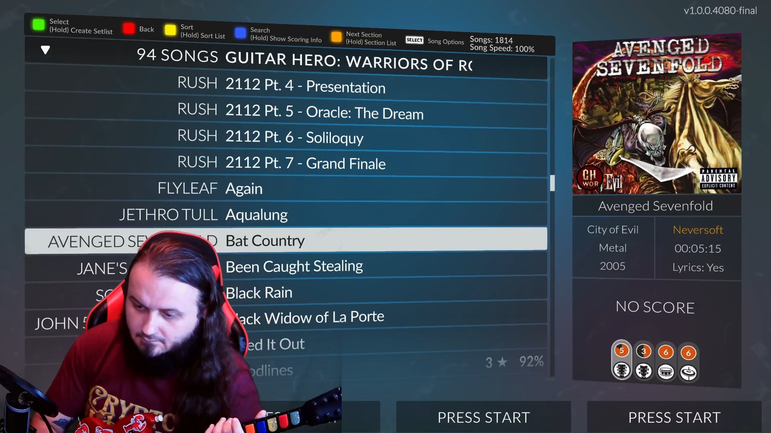Collapse the section with white triangle arrow
This screenshot has width=771, height=433.
point(45,50)
